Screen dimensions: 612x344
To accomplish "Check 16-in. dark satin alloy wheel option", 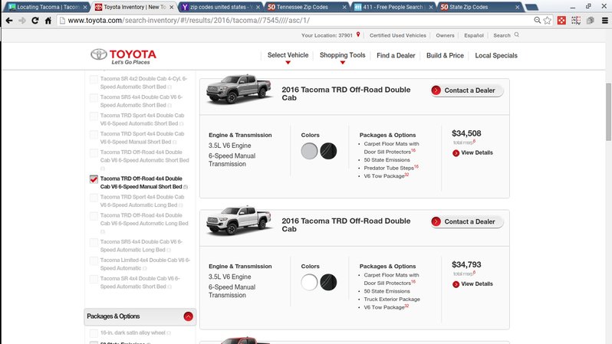I will click(94, 333).
